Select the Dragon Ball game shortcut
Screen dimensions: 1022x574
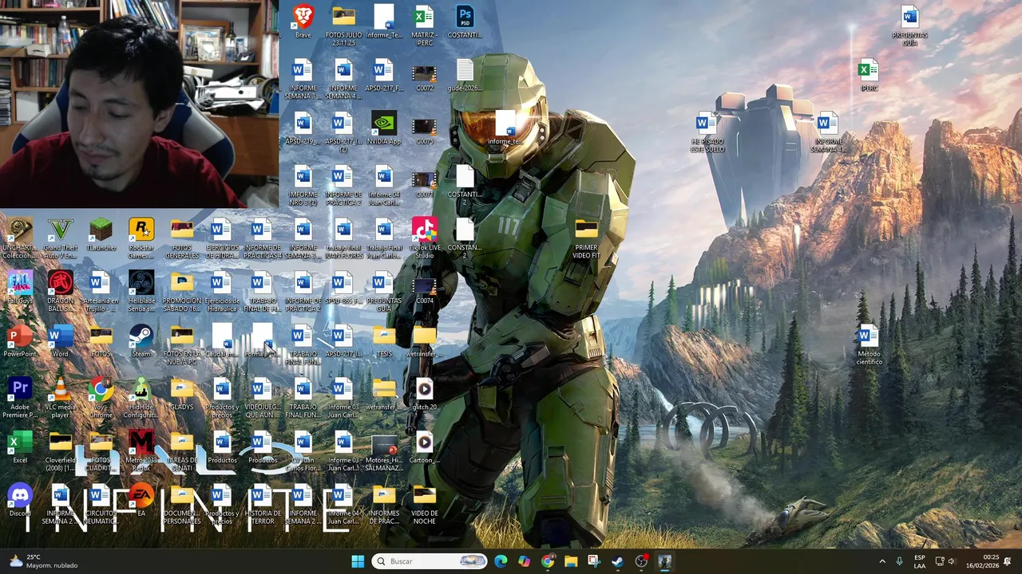60,291
